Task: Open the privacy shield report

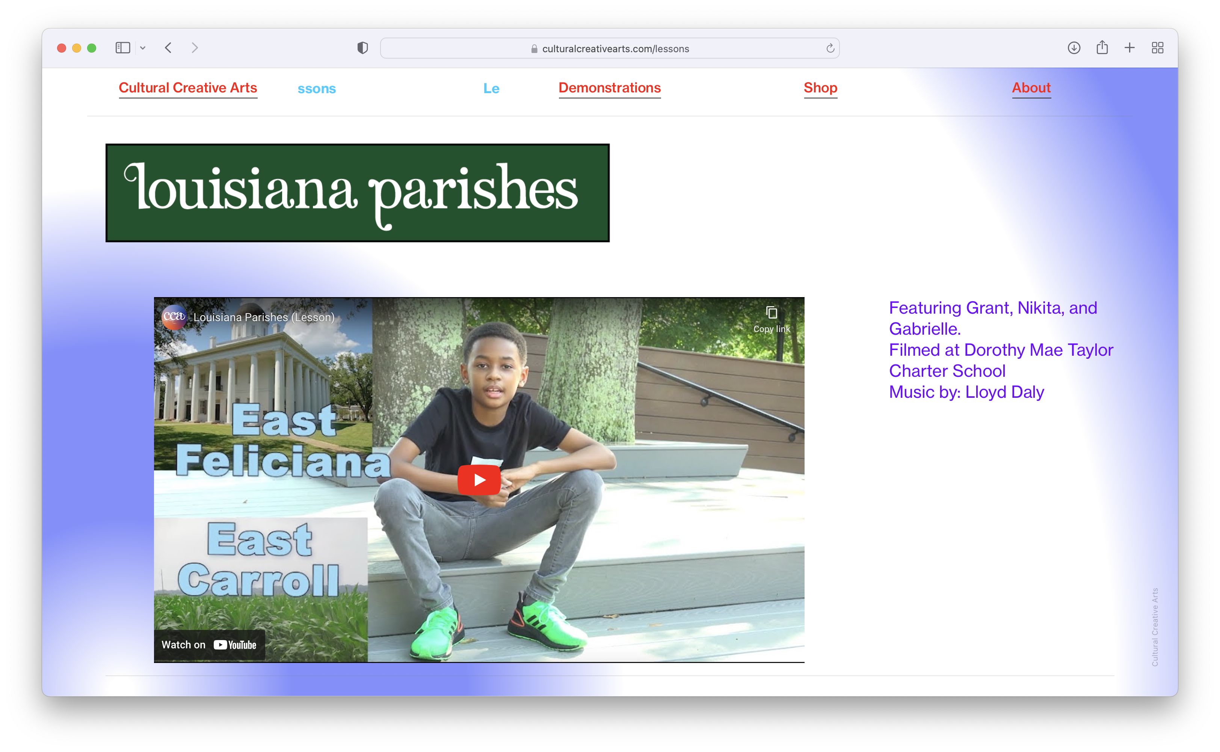Action: (x=362, y=48)
